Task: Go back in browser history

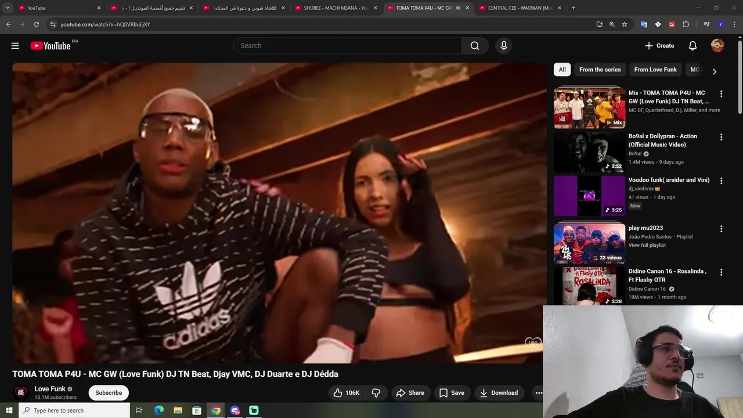Action: tap(8, 24)
